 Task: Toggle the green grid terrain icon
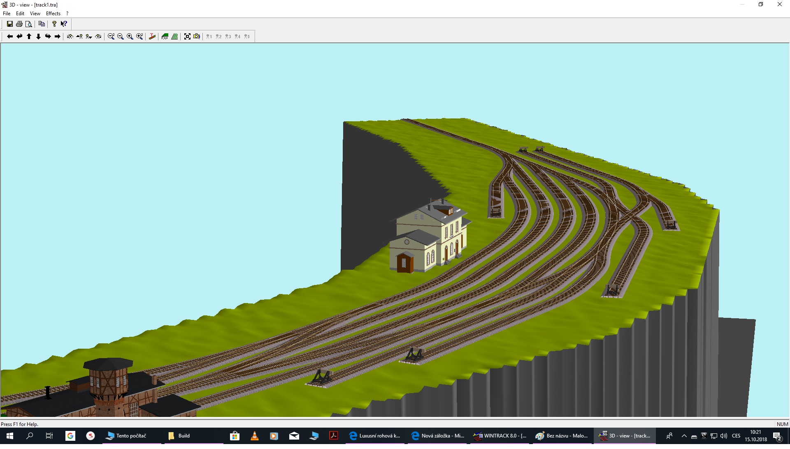point(175,37)
